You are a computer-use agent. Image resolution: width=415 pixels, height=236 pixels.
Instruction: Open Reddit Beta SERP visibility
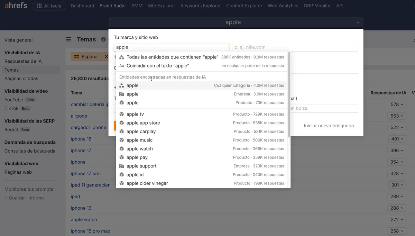click(17, 130)
